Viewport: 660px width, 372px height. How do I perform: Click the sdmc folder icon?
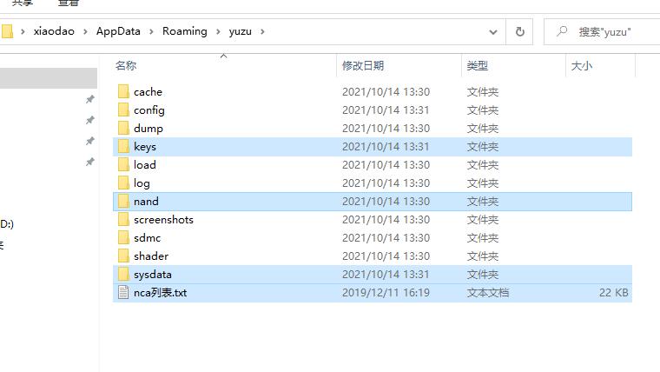tap(123, 237)
